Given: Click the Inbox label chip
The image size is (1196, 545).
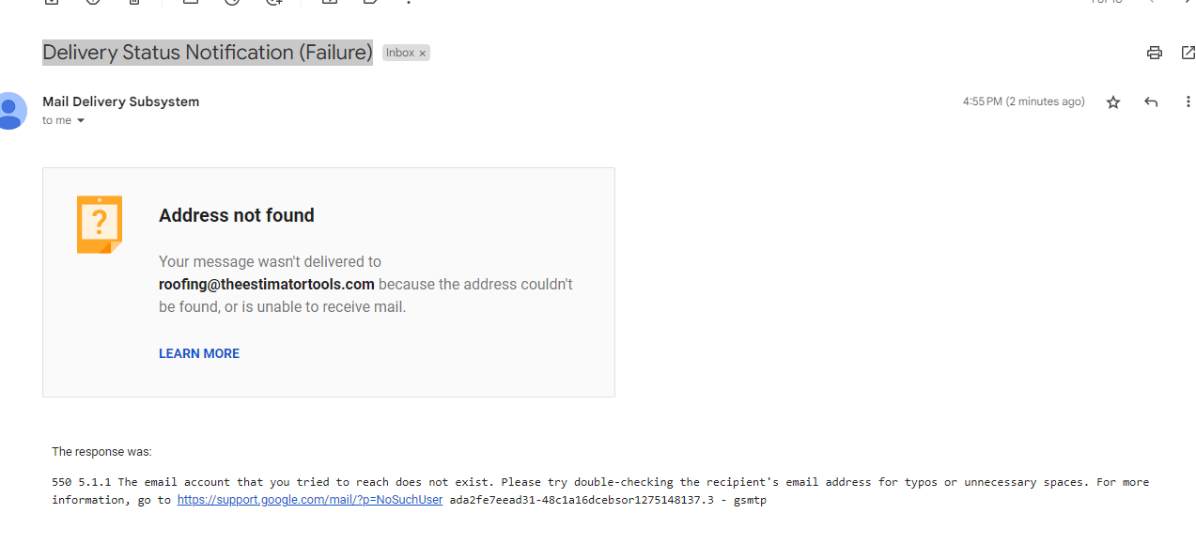Looking at the screenshot, I should [x=400, y=53].
